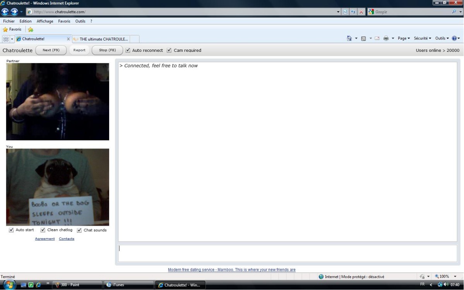Toggle the Cam required checkbox
This screenshot has height=290, width=464.
point(169,50)
